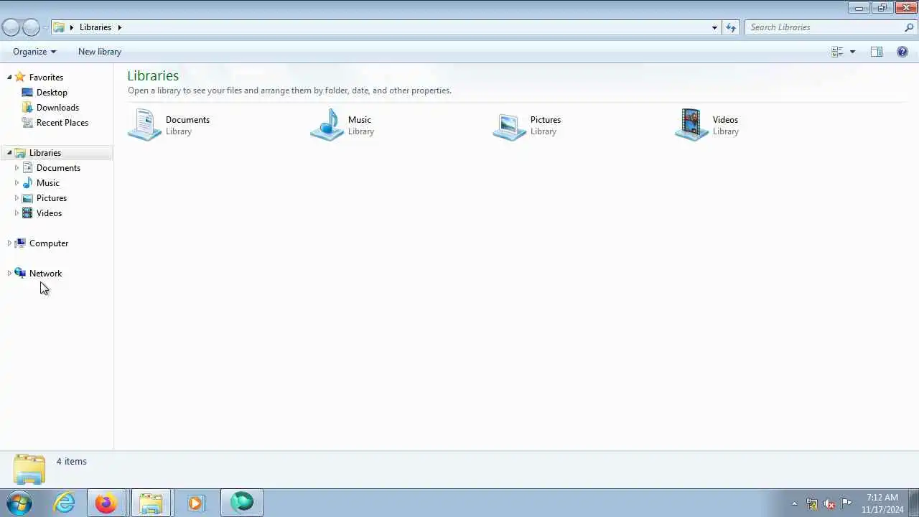Click the Computer icon in navigation tree
The height and width of the screenshot is (517, 919).
[x=20, y=243]
